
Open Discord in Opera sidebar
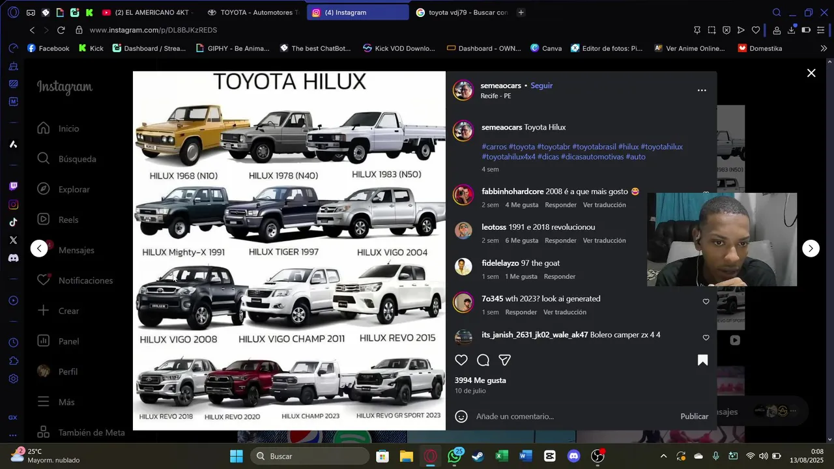coord(13,258)
